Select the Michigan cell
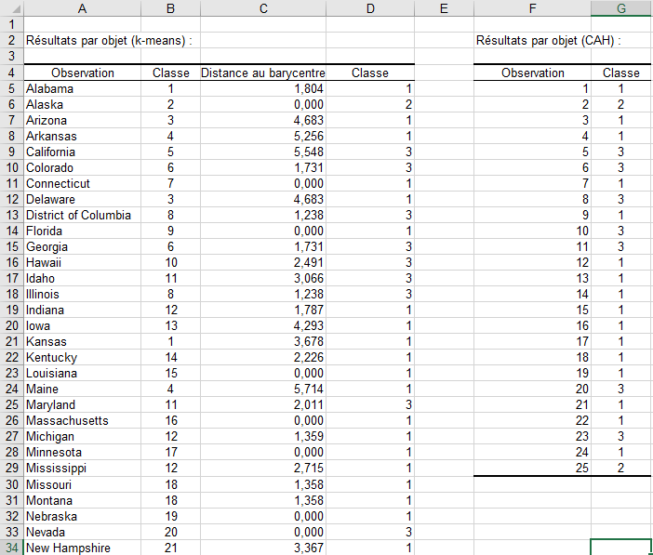This screenshot has width=653, height=555. coord(83,437)
